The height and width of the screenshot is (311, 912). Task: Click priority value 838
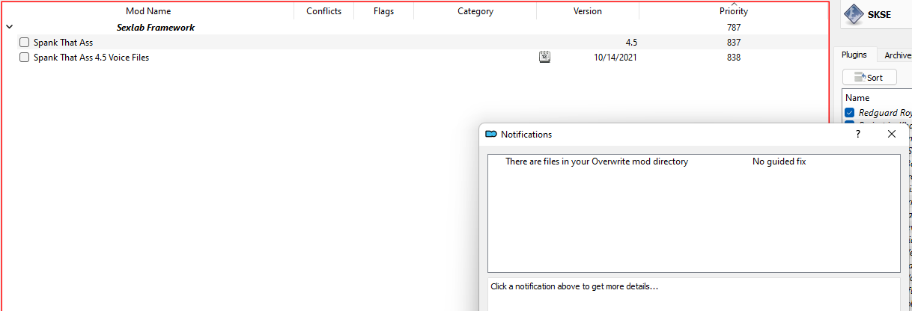pos(734,58)
